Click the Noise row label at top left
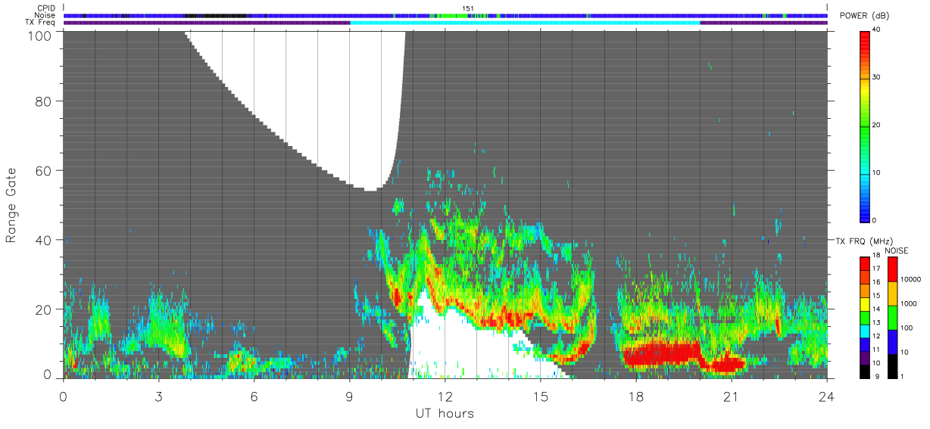930x429 pixels. tap(45, 15)
